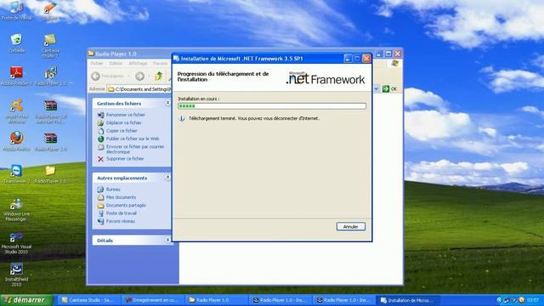Open the Adobe Reader desktop shortcut

16,76
